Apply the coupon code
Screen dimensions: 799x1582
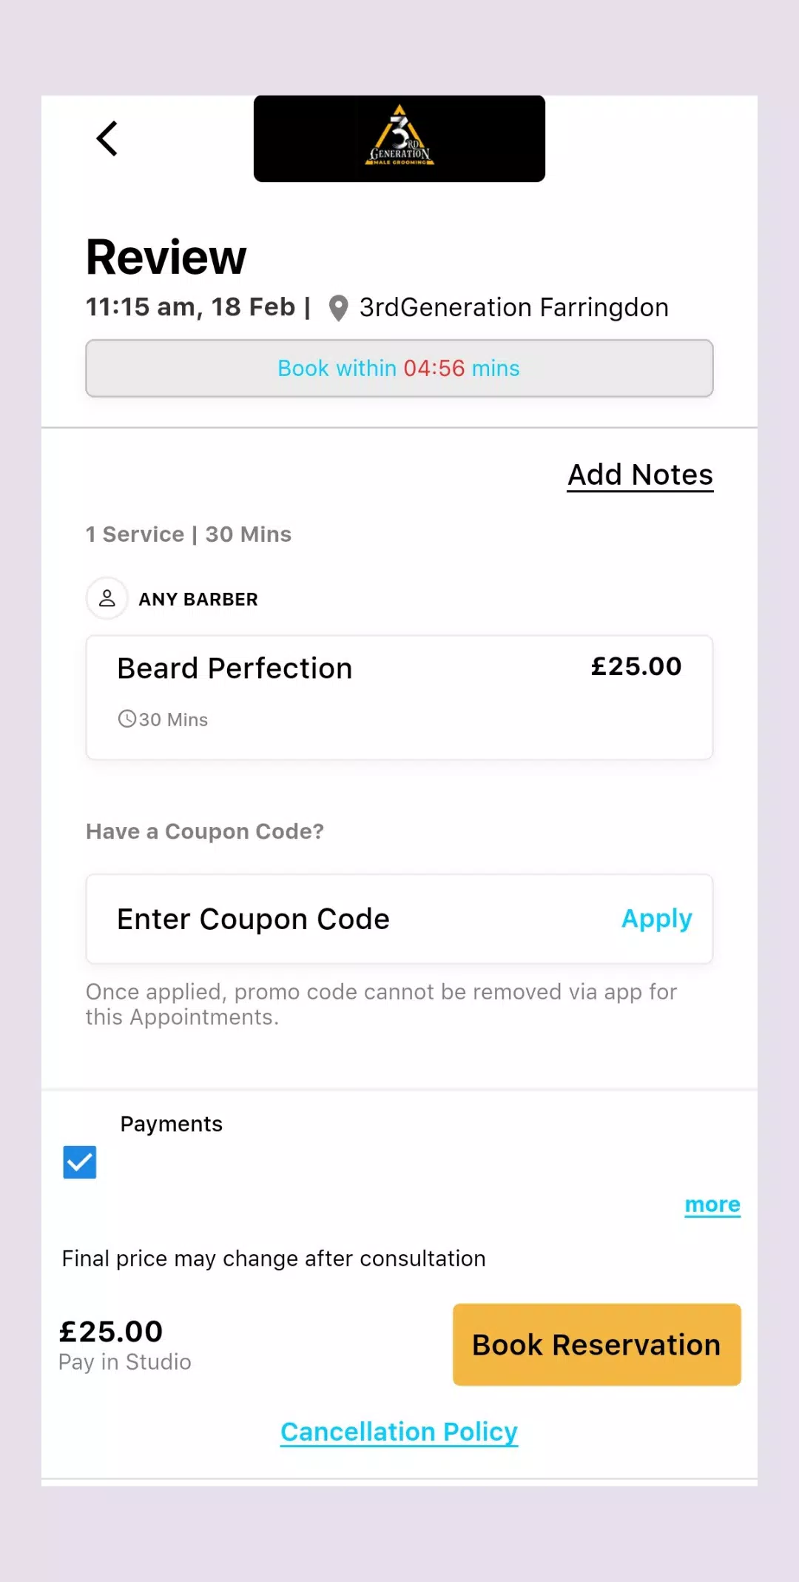[657, 919]
